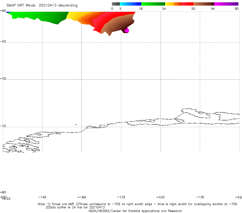
Task: Click the longitude label "-125"
Action: (200, 197)
